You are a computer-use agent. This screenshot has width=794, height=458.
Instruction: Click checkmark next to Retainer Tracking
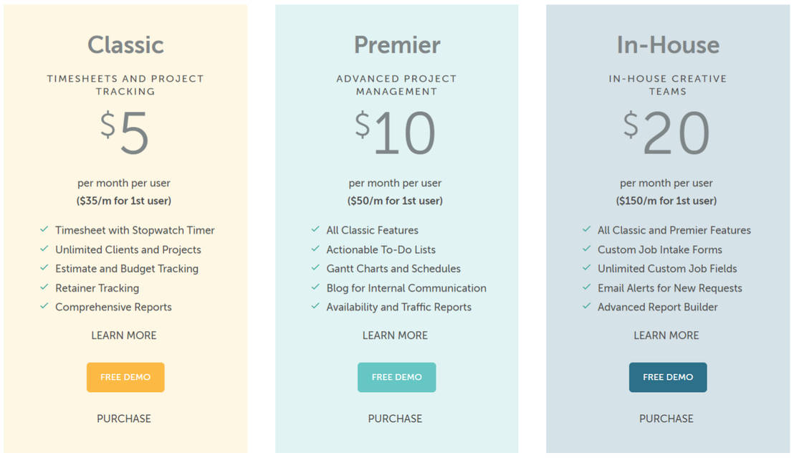point(44,287)
